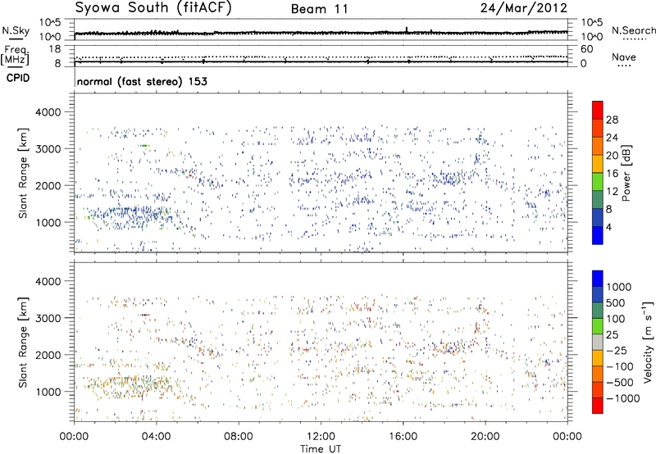Select the text 'normal (fast stereo) 153'
The image size is (656, 454).
coord(142,81)
